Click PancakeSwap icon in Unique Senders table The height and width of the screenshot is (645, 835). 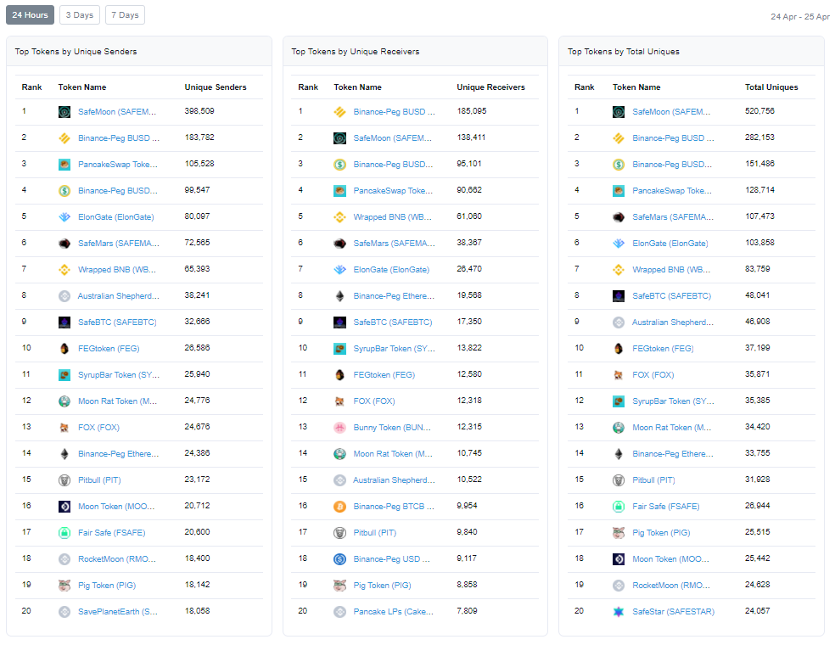tap(64, 165)
